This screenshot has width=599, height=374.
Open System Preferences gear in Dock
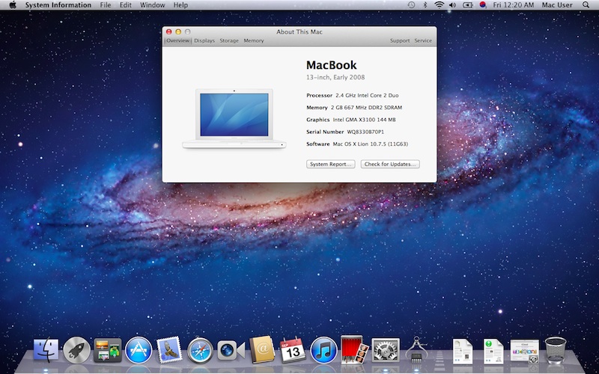tap(386, 349)
